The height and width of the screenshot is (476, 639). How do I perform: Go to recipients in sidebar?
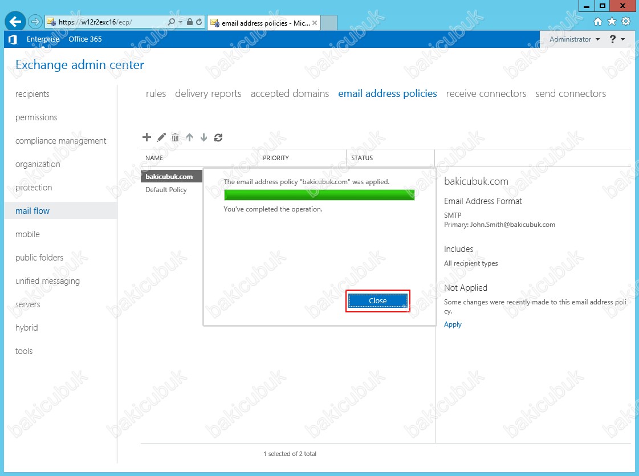(32, 94)
